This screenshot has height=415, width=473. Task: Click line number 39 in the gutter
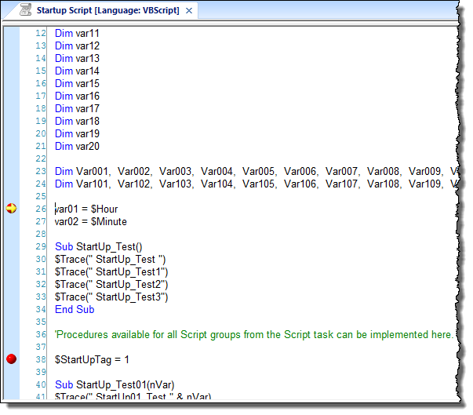41,372
